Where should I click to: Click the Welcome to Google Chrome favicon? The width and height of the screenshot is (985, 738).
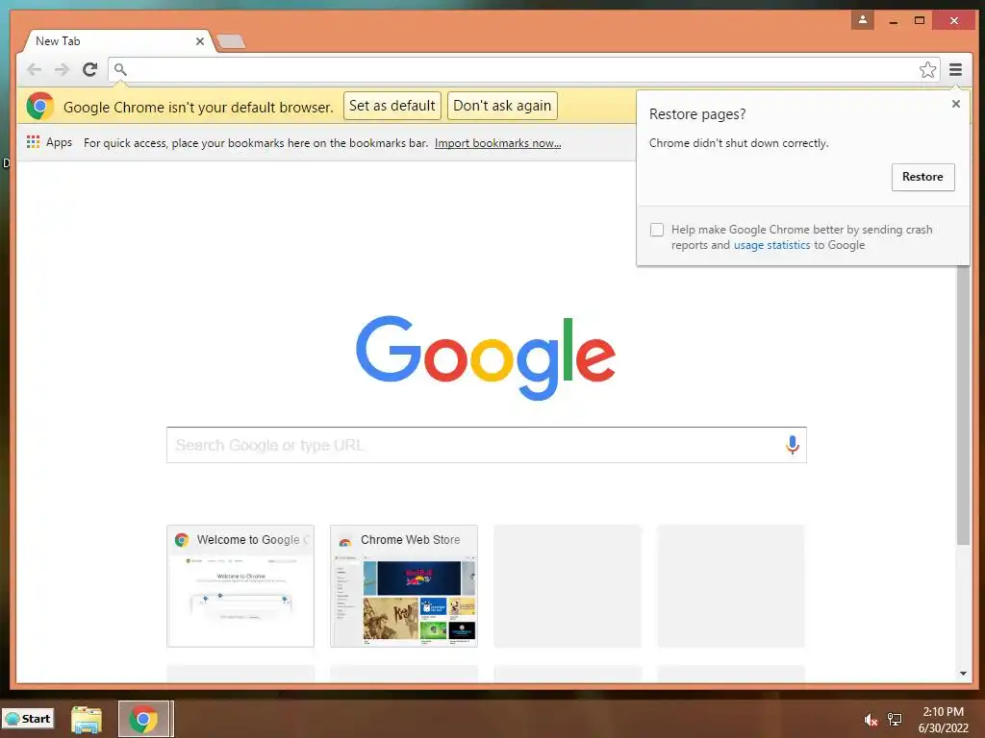coord(182,540)
